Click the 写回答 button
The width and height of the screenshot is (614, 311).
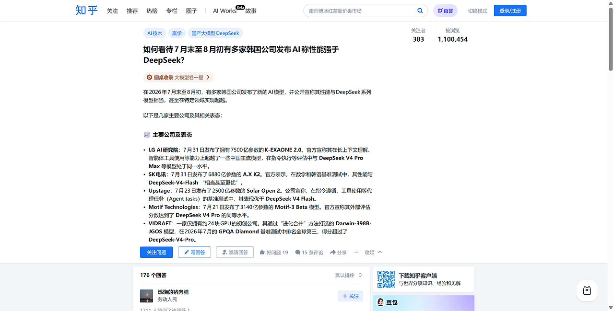pyautogui.click(x=194, y=252)
